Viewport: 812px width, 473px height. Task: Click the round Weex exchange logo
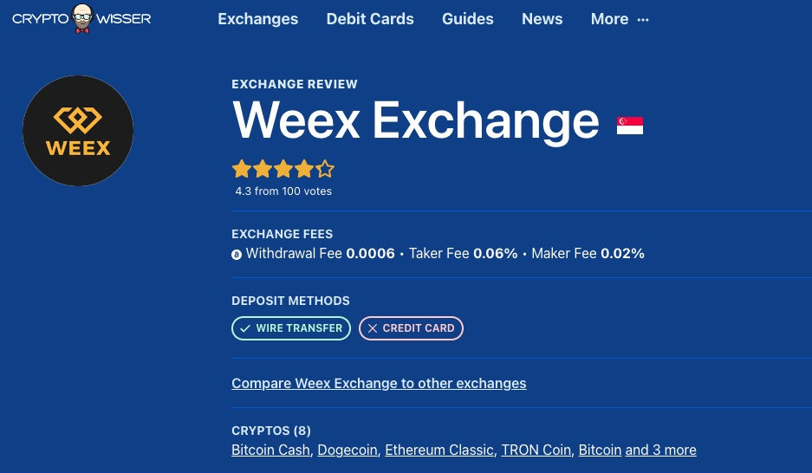point(78,131)
